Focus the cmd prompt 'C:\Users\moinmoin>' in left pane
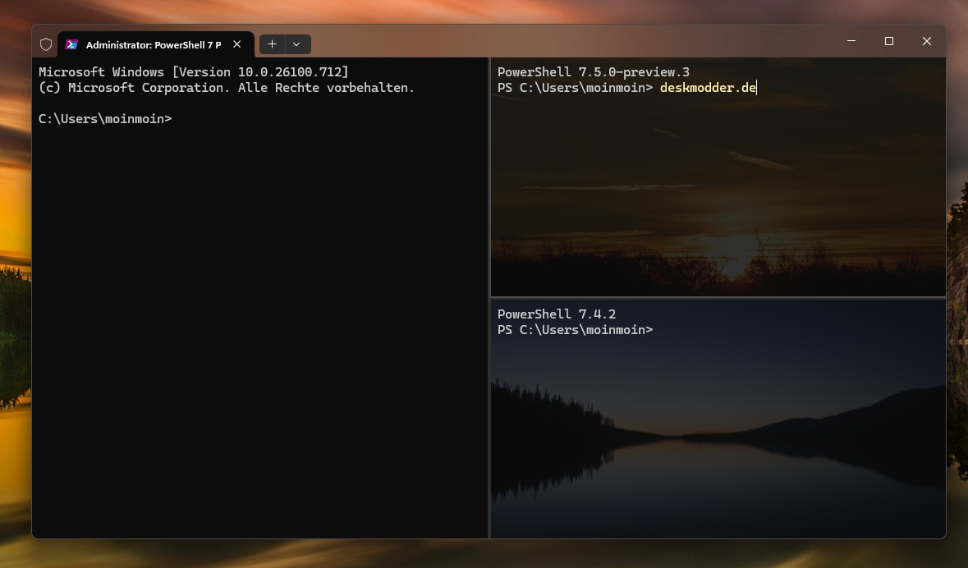 point(105,118)
